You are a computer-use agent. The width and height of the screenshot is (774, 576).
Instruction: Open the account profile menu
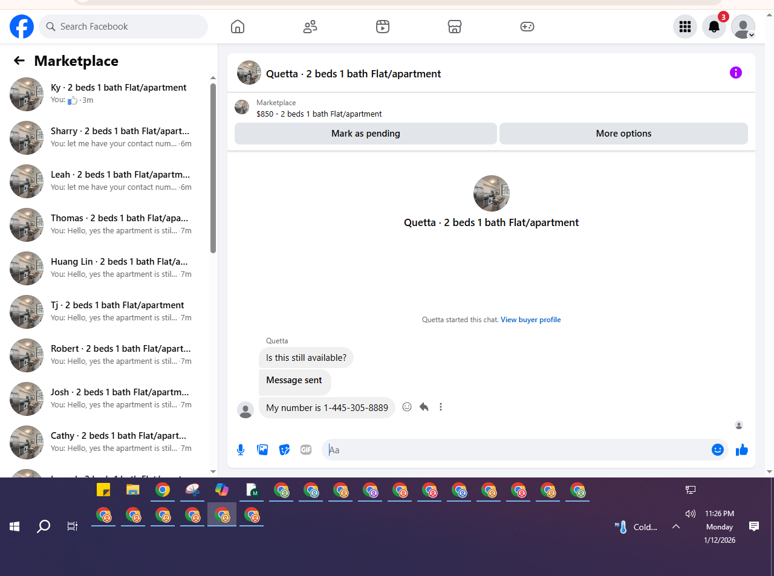click(x=743, y=27)
